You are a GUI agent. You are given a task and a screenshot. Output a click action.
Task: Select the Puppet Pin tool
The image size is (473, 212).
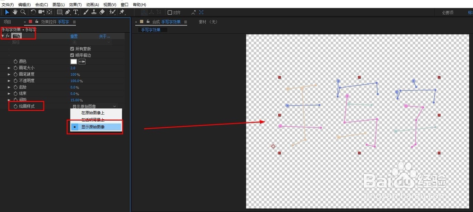122,12
